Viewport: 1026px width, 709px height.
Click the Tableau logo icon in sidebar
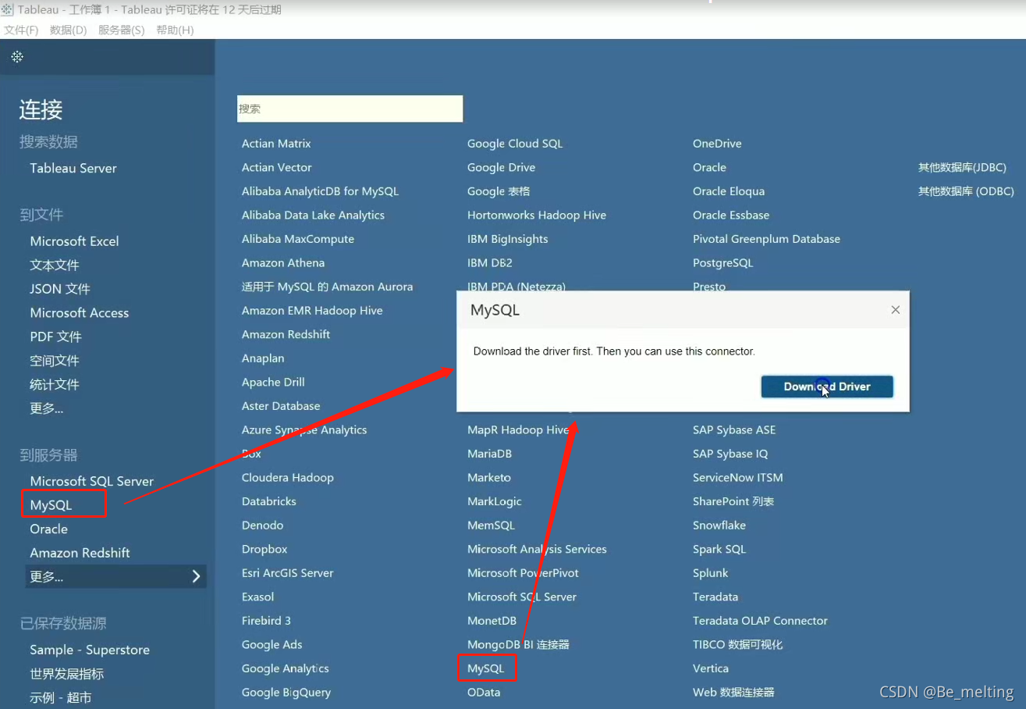[17, 57]
